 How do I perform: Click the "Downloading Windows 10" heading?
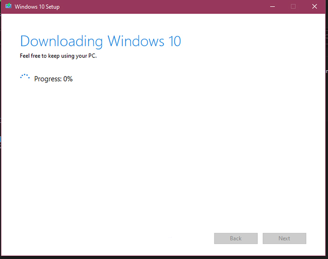point(100,41)
